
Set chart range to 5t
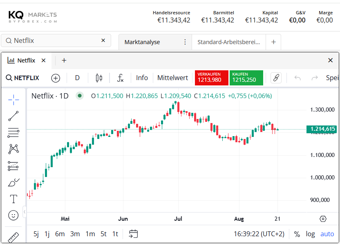pyautogui.click(x=103, y=234)
